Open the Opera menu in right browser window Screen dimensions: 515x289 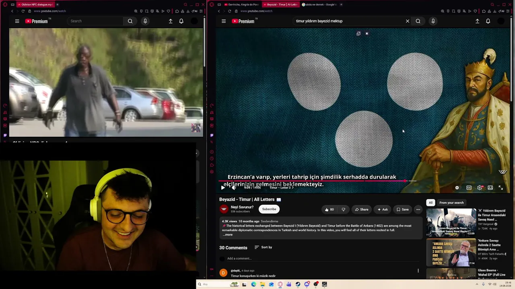[x=212, y=4]
